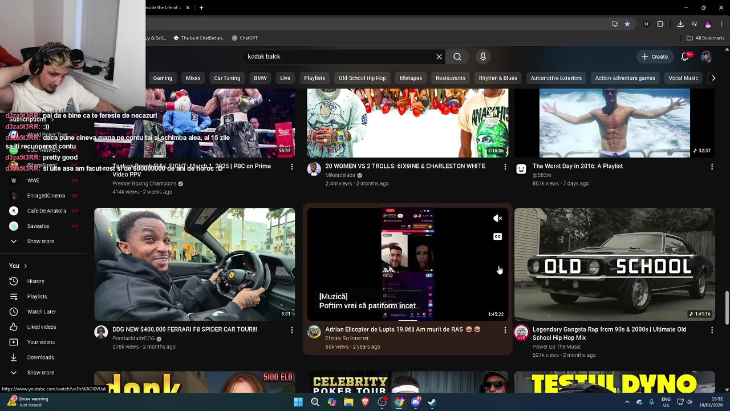The height and width of the screenshot is (411, 730).
Task: Select the Mixes filter chip
Action: click(193, 78)
